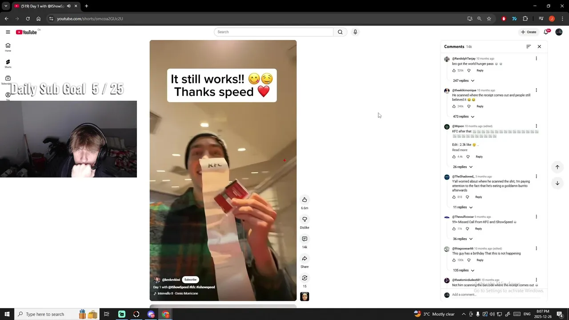Read more of @Wqoon's comment
The height and width of the screenshot is (320, 569).
tap(460, 150)
